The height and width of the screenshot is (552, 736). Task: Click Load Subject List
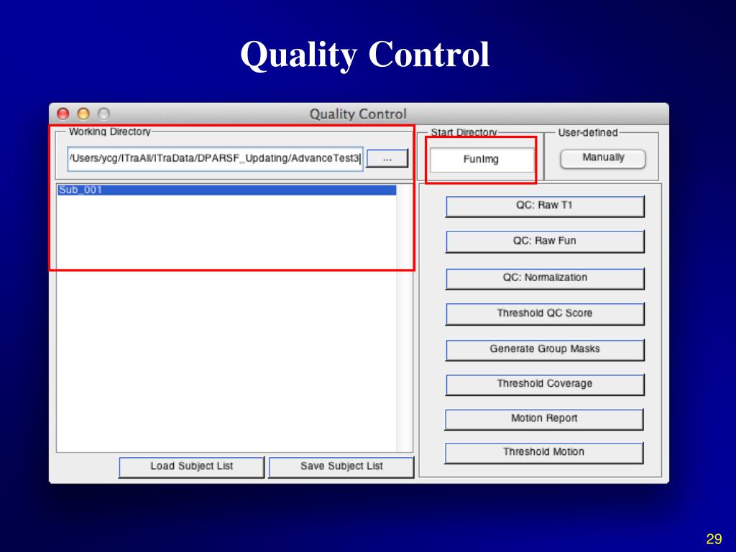(191, 466)
